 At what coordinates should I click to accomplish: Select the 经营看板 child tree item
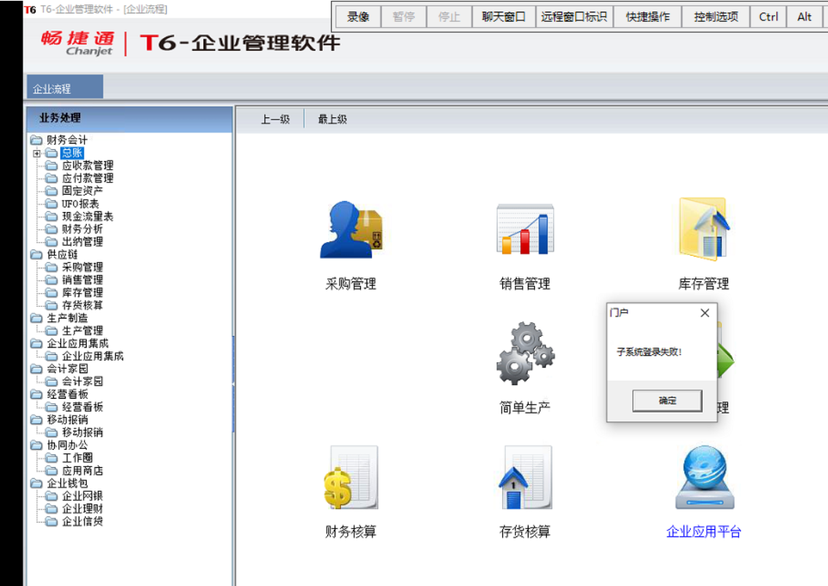pos(82,407)
